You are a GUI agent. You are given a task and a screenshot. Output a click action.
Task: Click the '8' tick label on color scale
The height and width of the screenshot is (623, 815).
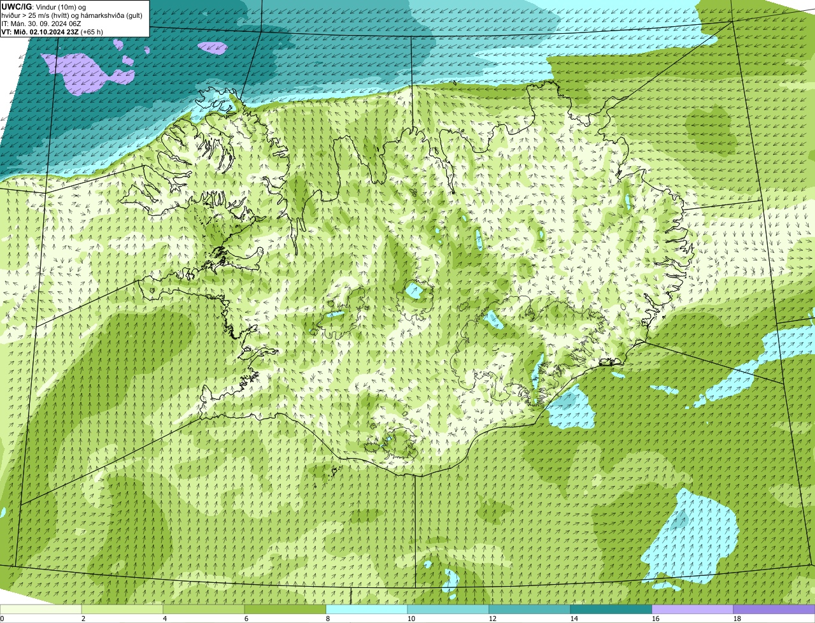tap(328, 619)
